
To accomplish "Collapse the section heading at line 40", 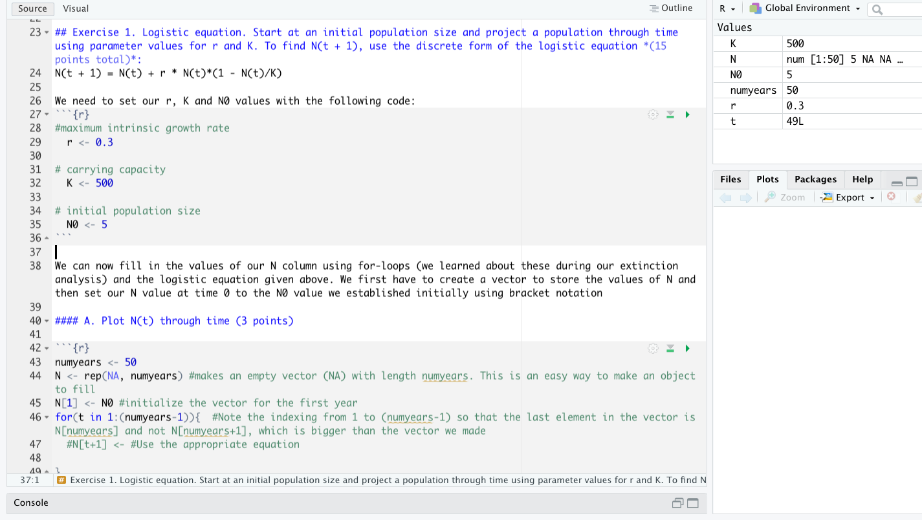I will [46, 321].
